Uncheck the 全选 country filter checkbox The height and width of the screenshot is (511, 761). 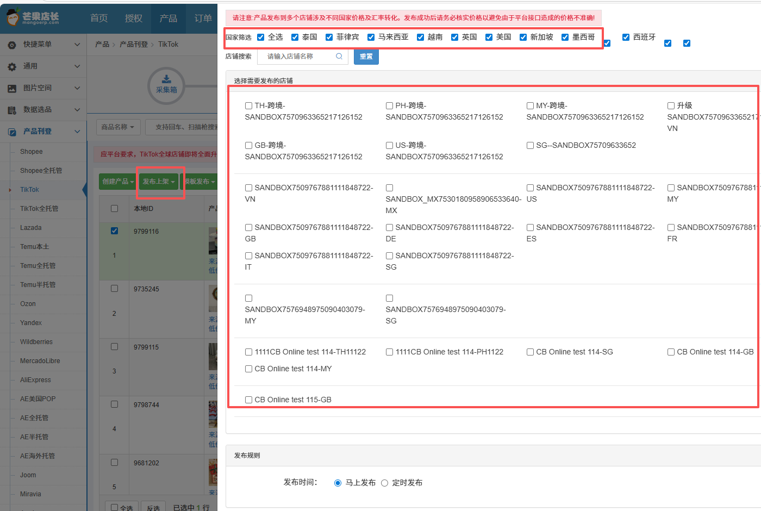[x=261, y=37]
